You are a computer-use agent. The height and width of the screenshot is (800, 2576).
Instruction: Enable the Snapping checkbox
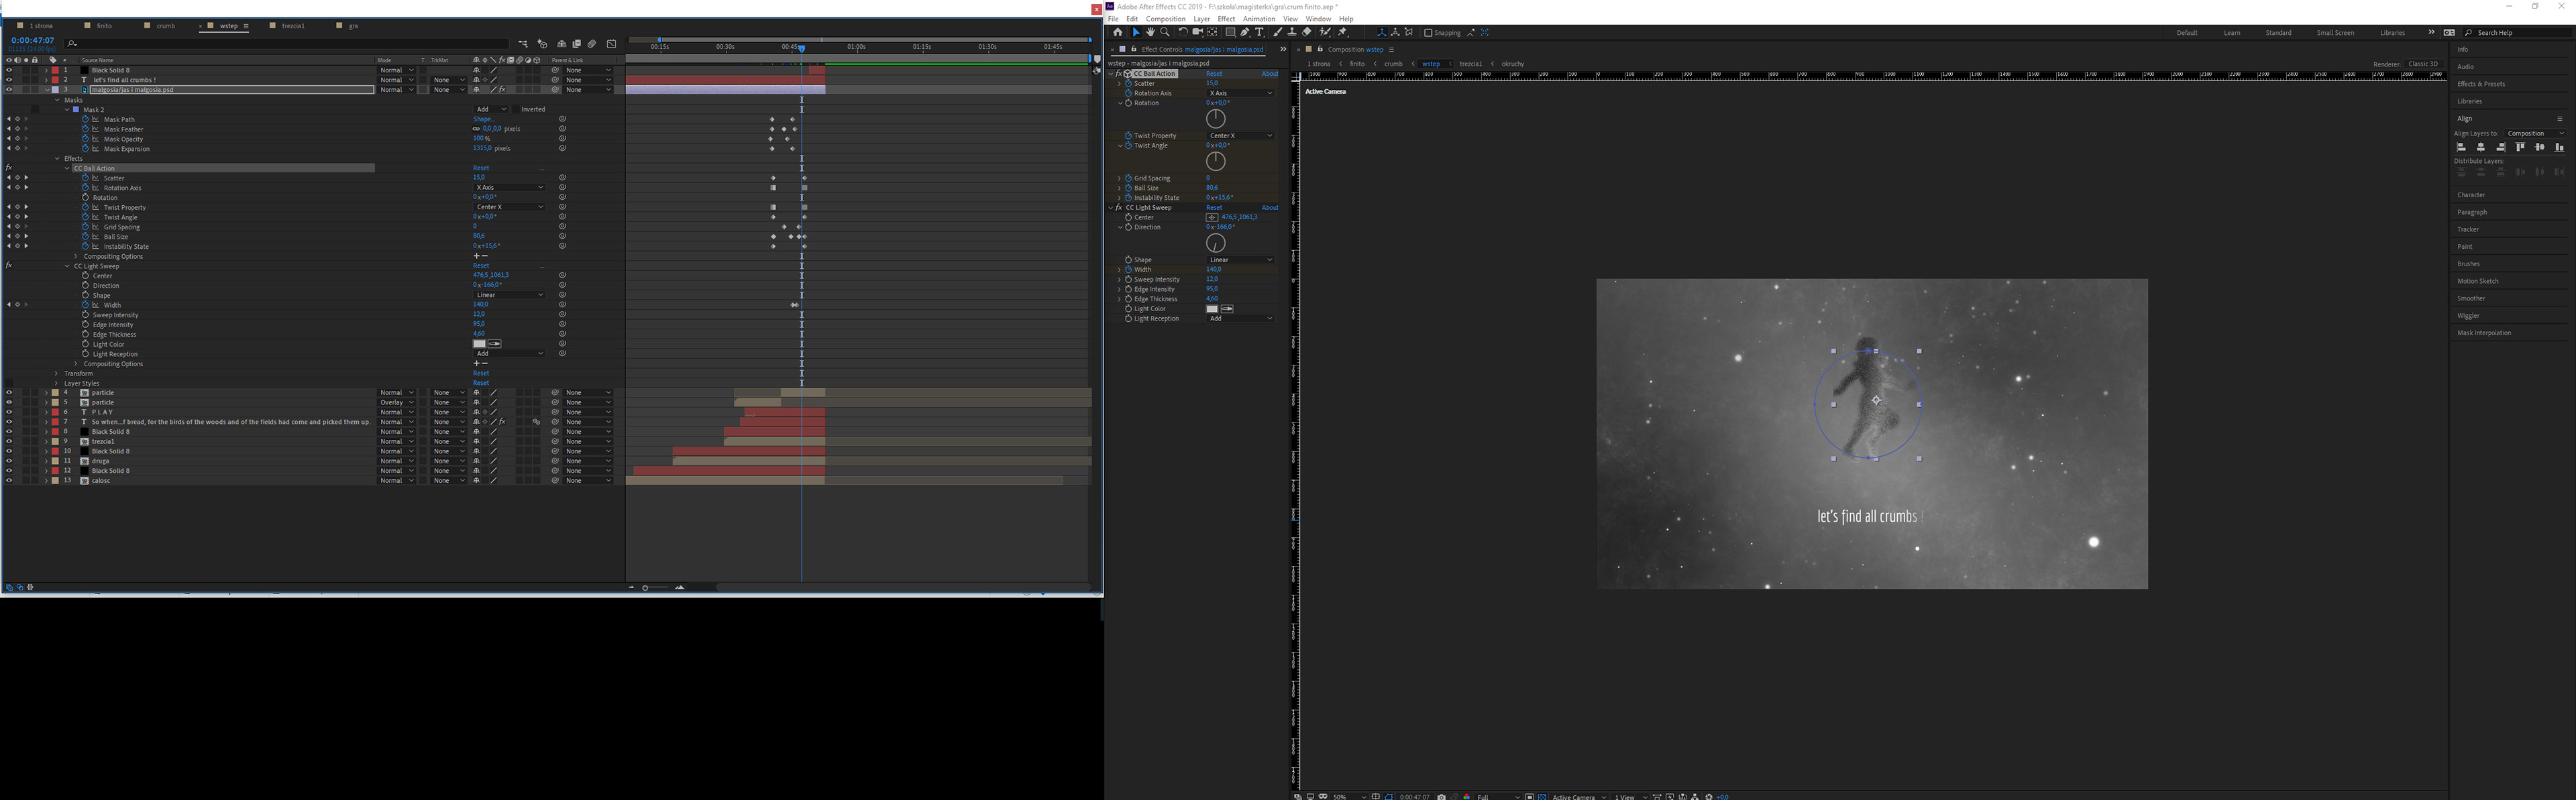(x=1428, y=33)
